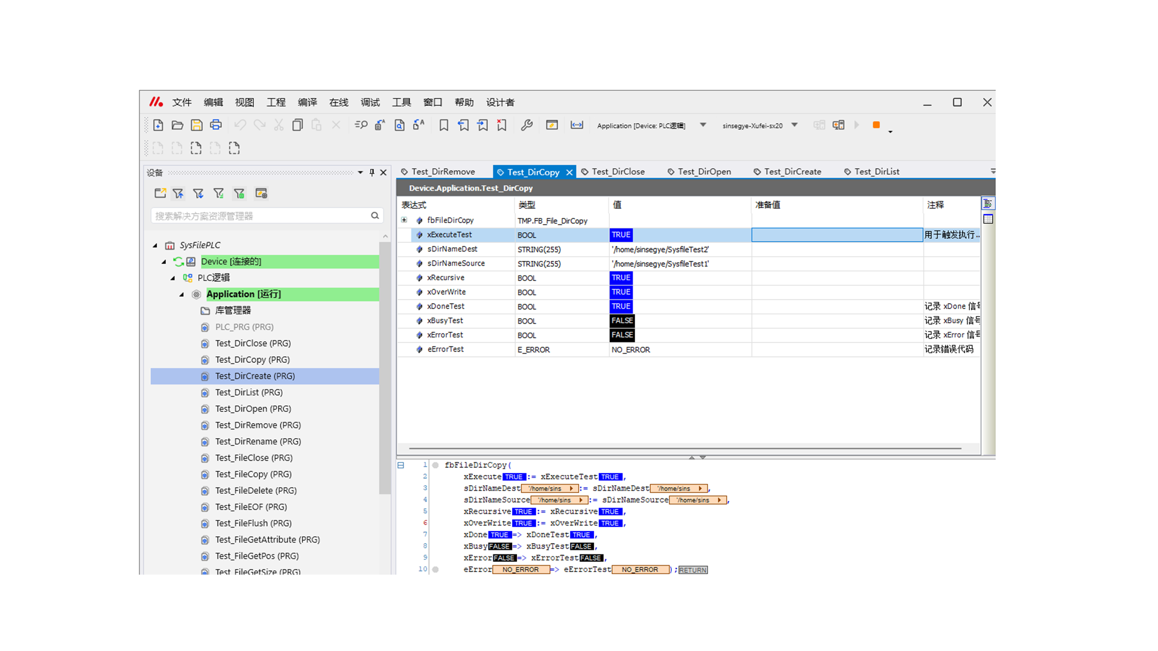Click the sDirNameDest path value
Image resolution: width=1158 pixels, height=651 pixels.
660,250
